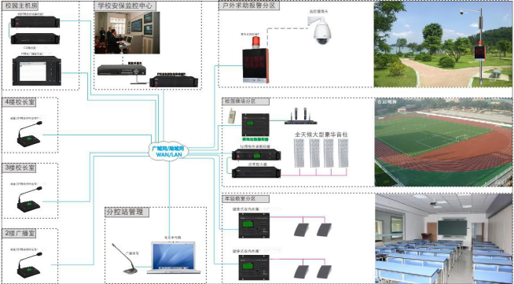Select the wireless microphone receiver device
Image resolution: width=514 pixels, height=284 pixels.
click(300, 116)
